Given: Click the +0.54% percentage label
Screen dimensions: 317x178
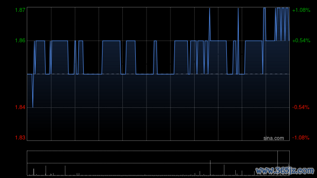Looking at the screenshot, I should click(x=301, y=41).
